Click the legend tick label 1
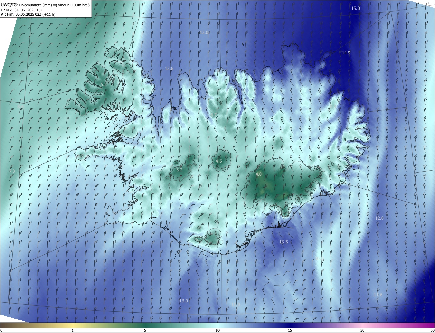The image size is (435, 333). pyautogui.click(x=73, y=330)
